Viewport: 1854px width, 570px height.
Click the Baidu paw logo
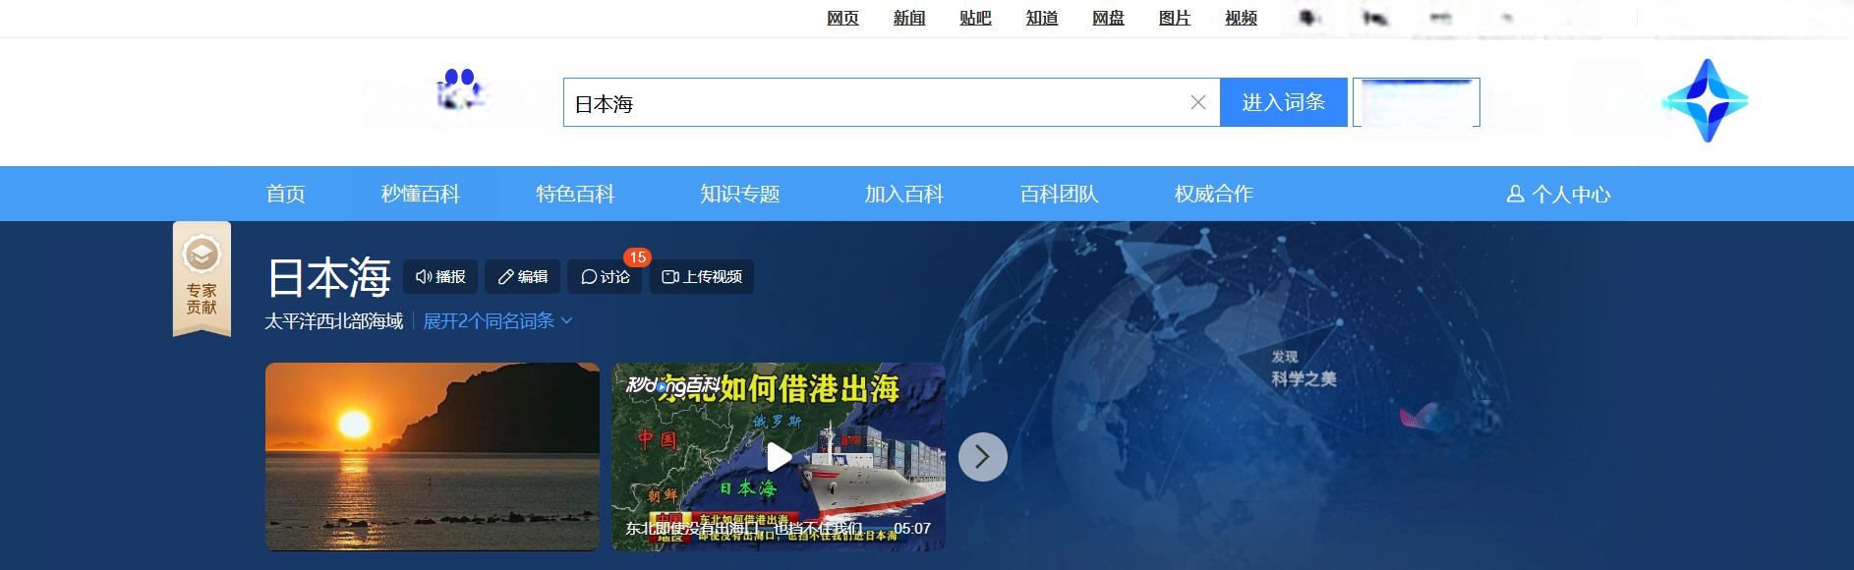459,90
